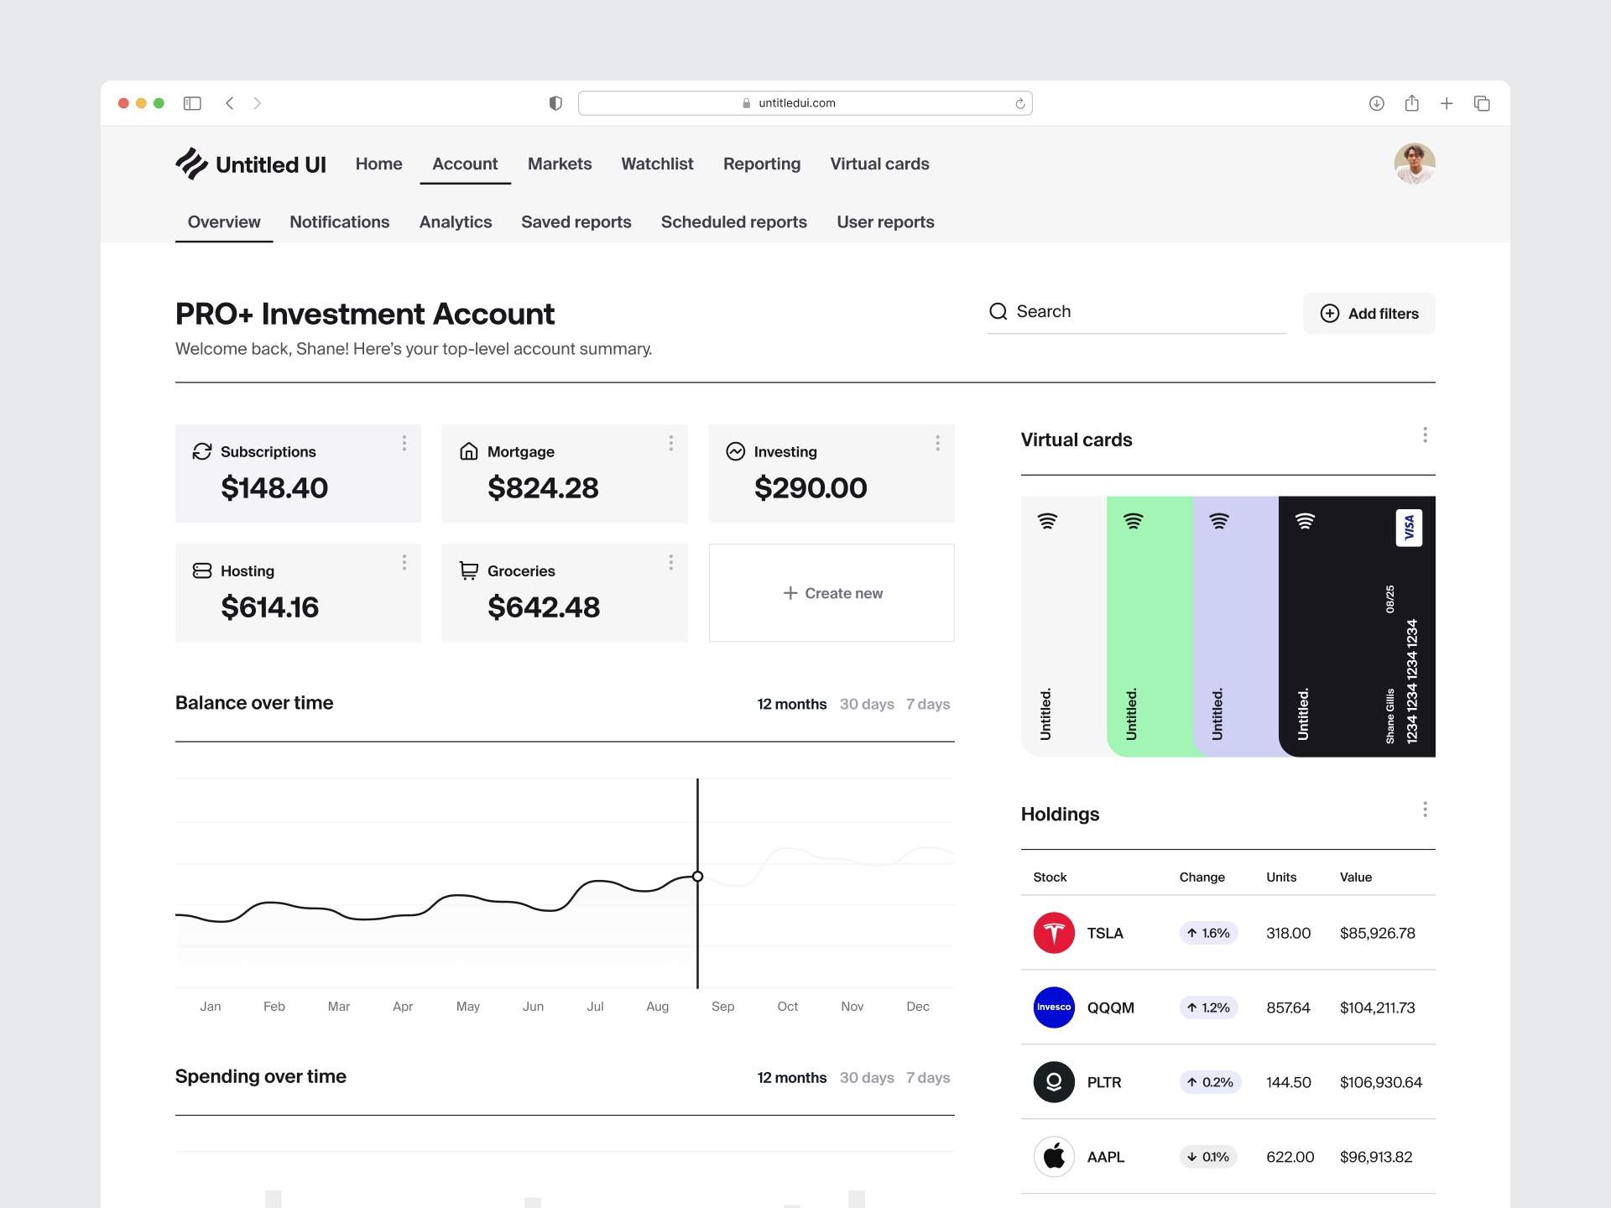
Task: Open the Subscriptions card options menu
Action: 404,443
